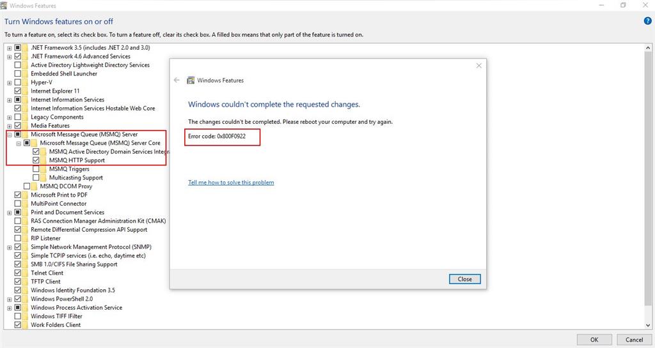This screenshot has height=348, width=655.
Task: Click the folder icon beside MSMQ Triggers
Action: point(44,169)
